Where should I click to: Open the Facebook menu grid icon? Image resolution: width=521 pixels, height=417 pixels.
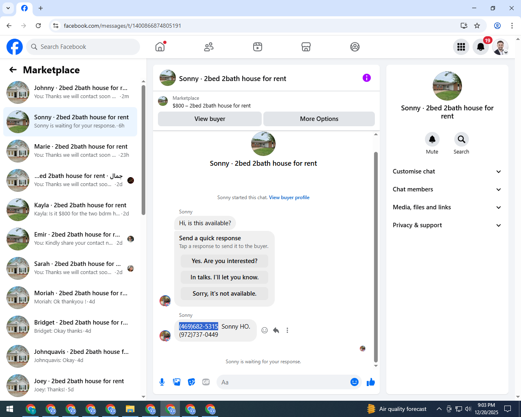[461, 47]
